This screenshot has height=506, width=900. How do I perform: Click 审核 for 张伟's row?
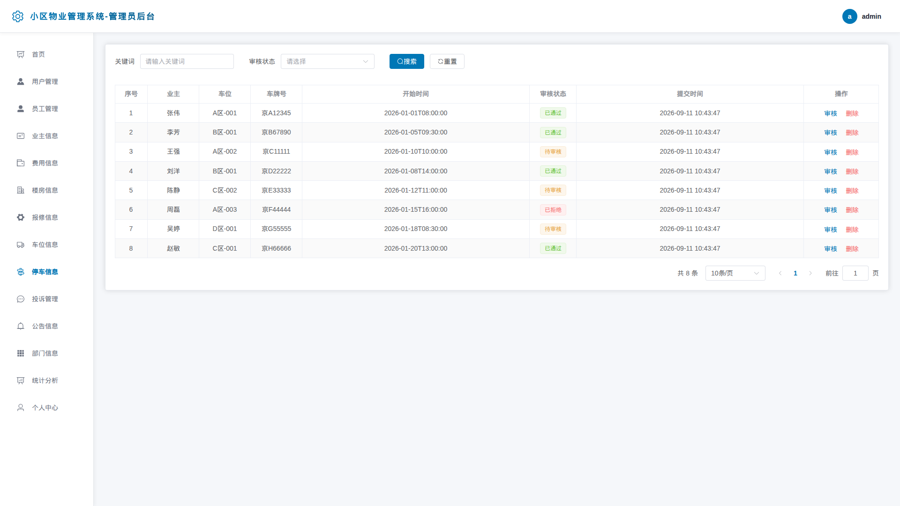pos(831,113)
